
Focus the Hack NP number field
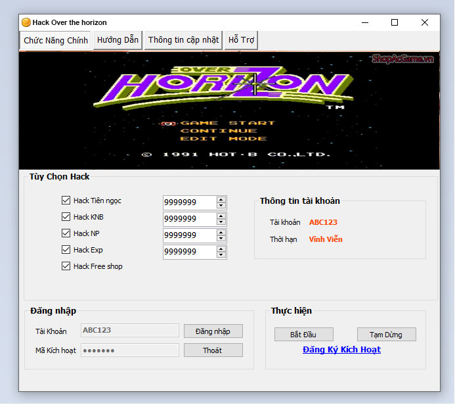pyautogui.click(x=190, y=235)
